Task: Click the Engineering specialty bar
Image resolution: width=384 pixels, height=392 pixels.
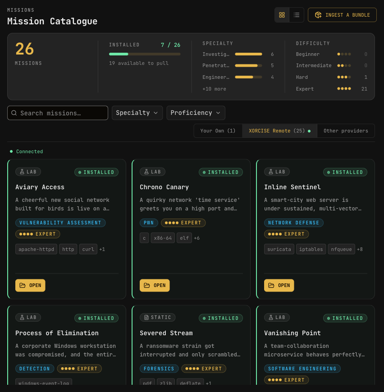Action: click(x=248, y=77)
